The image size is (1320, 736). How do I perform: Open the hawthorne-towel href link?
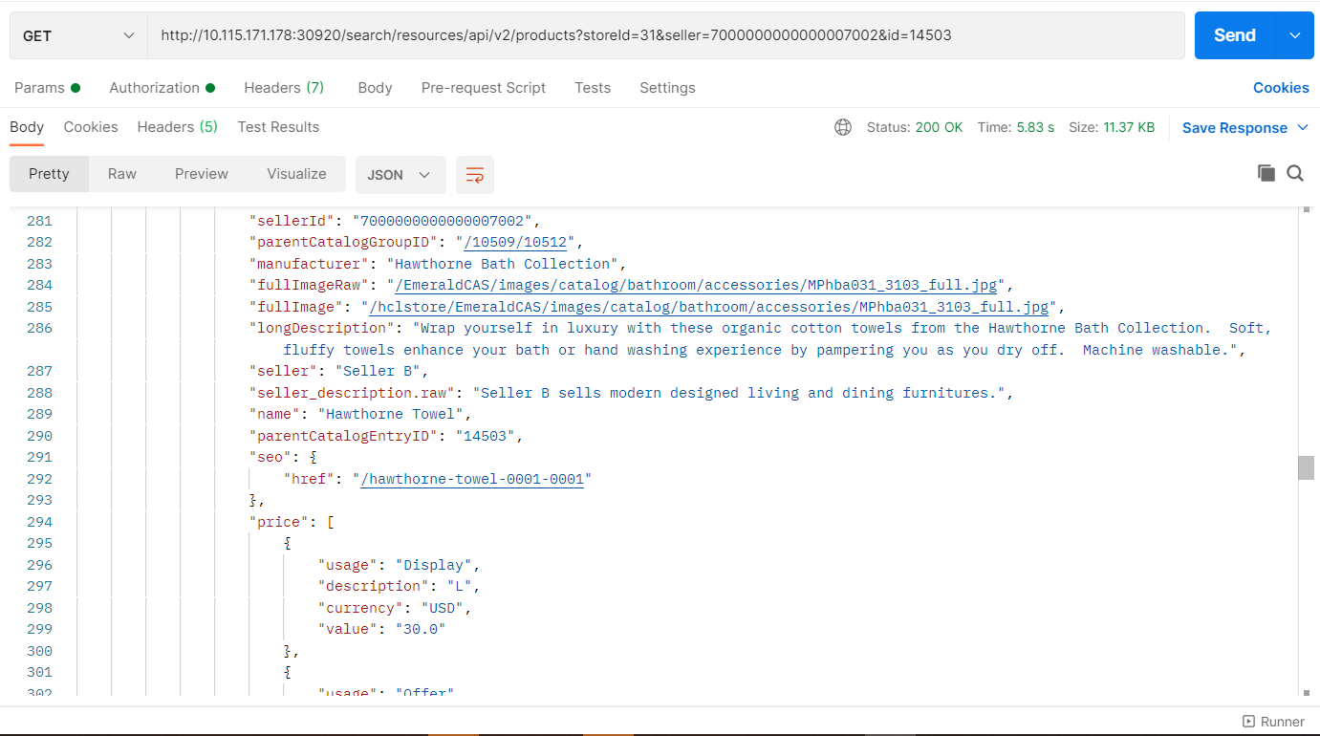[472, 479]
